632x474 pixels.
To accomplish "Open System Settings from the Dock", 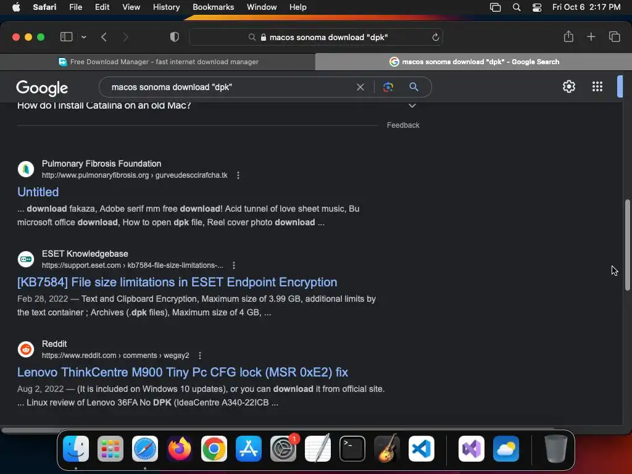I will pyautogui.click(x=283, y=448).
